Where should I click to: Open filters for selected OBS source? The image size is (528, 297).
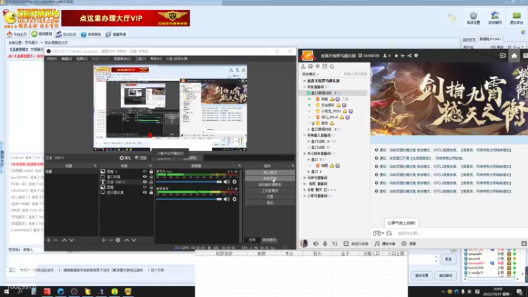[x=141, y=158]
